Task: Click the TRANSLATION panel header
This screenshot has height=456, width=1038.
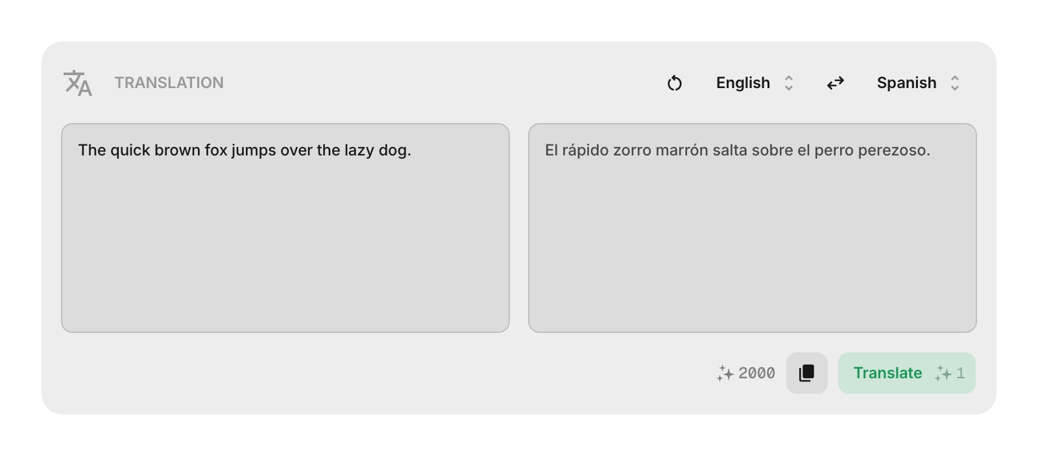Action: point(169,82)
